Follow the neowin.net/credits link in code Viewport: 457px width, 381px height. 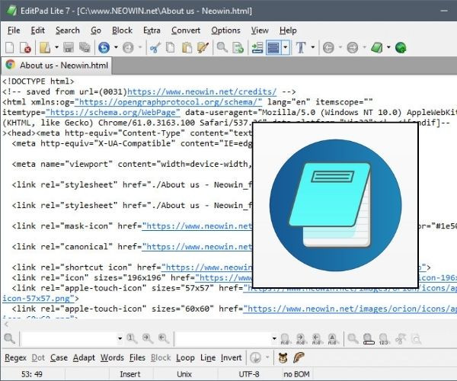[x=202, y=92]
